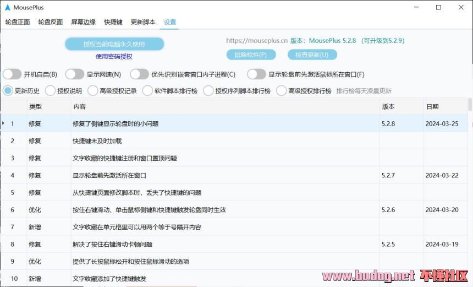Click version cell 5.2.8

[x=402, y=123]
